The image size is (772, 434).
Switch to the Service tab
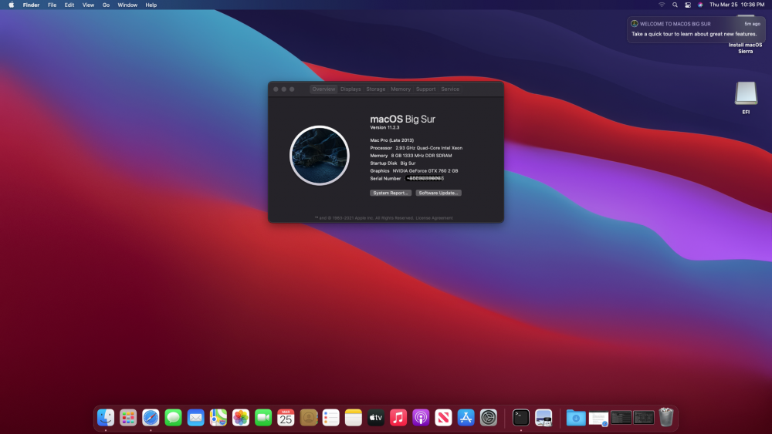coord(450,89)
